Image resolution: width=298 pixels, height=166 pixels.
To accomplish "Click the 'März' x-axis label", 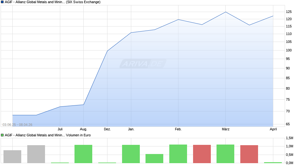I will [226, 129].
